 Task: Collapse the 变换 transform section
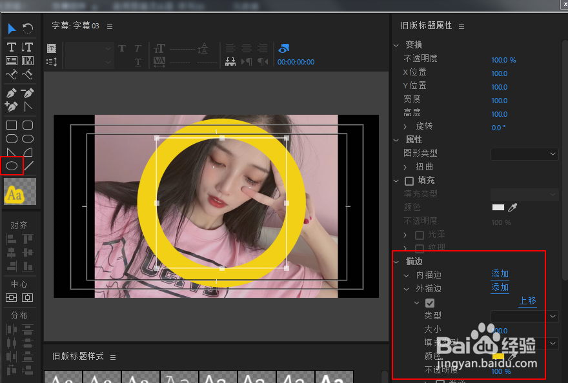396,45
